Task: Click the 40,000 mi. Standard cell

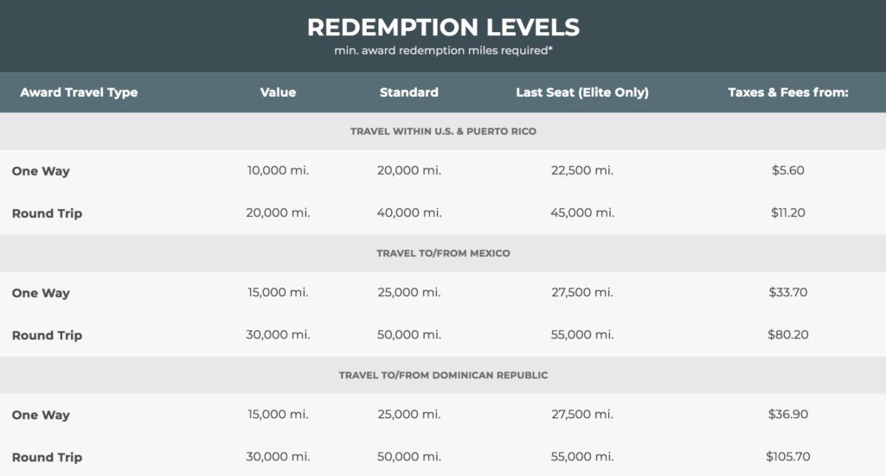Action: (408, 213)
